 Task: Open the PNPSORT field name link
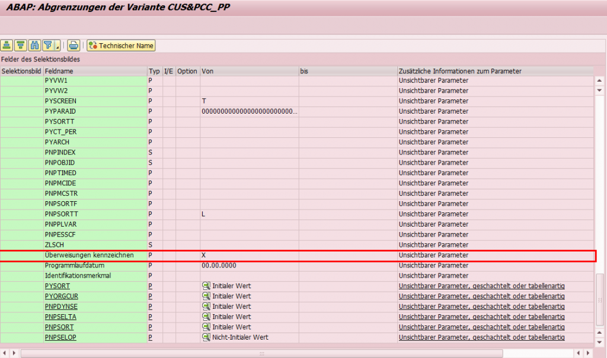coord(59,327)
